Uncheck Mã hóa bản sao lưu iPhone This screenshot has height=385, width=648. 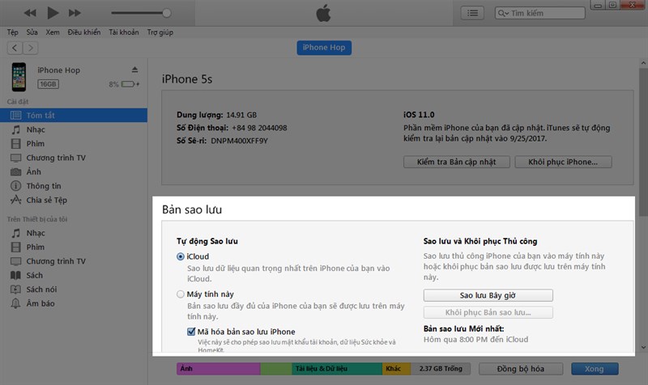(x=191, y=332)
